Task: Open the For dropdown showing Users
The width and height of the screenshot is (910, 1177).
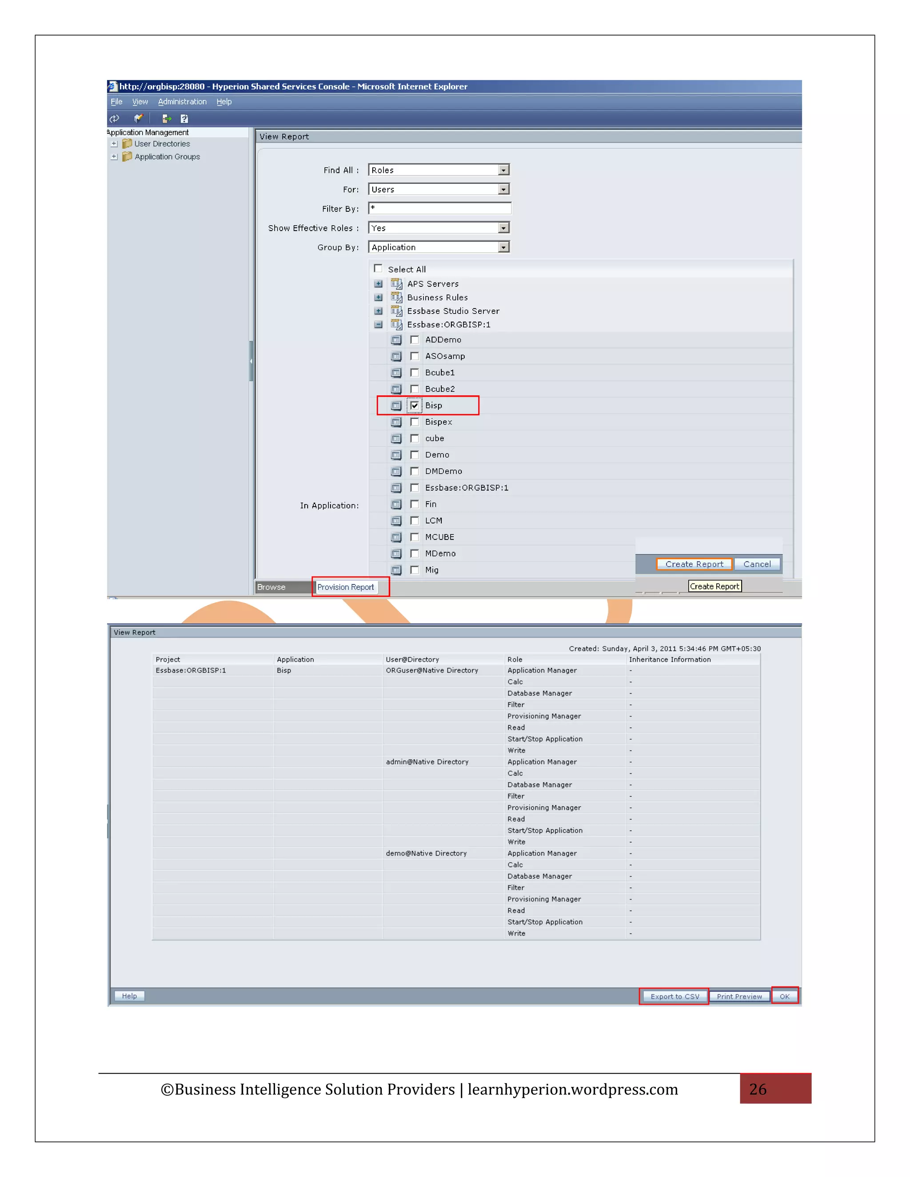Action: (439, 189)
